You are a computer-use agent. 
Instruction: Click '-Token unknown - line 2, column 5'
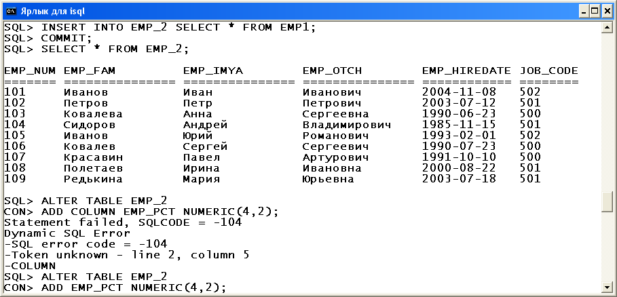click(x=127, y=256)
